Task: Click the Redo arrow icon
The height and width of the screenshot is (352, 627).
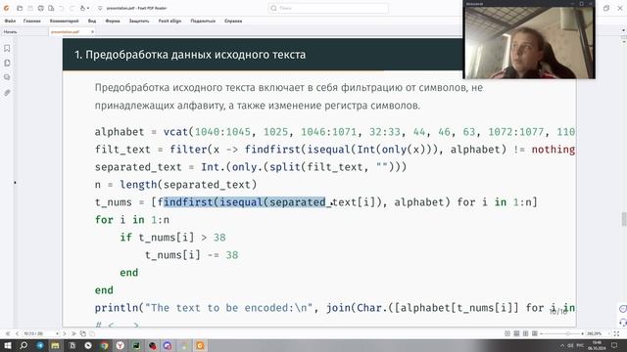Action: pyautogui.click(x=72, y=8)
